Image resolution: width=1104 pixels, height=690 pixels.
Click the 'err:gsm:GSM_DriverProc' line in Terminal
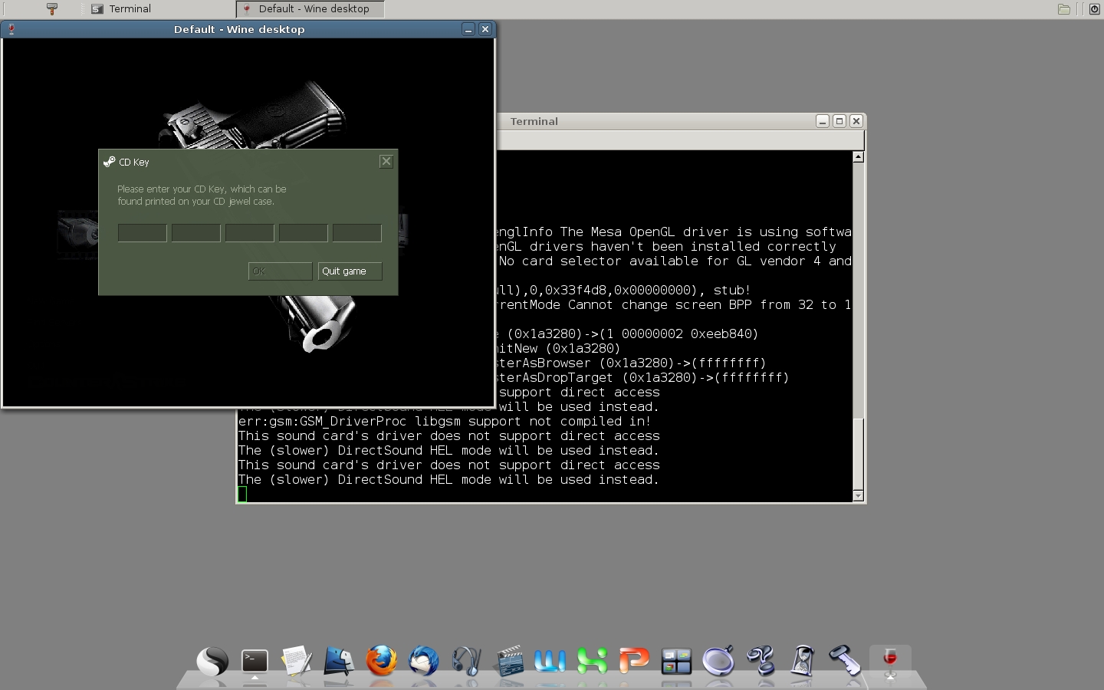pyautogui.click(x=445, y=422)
